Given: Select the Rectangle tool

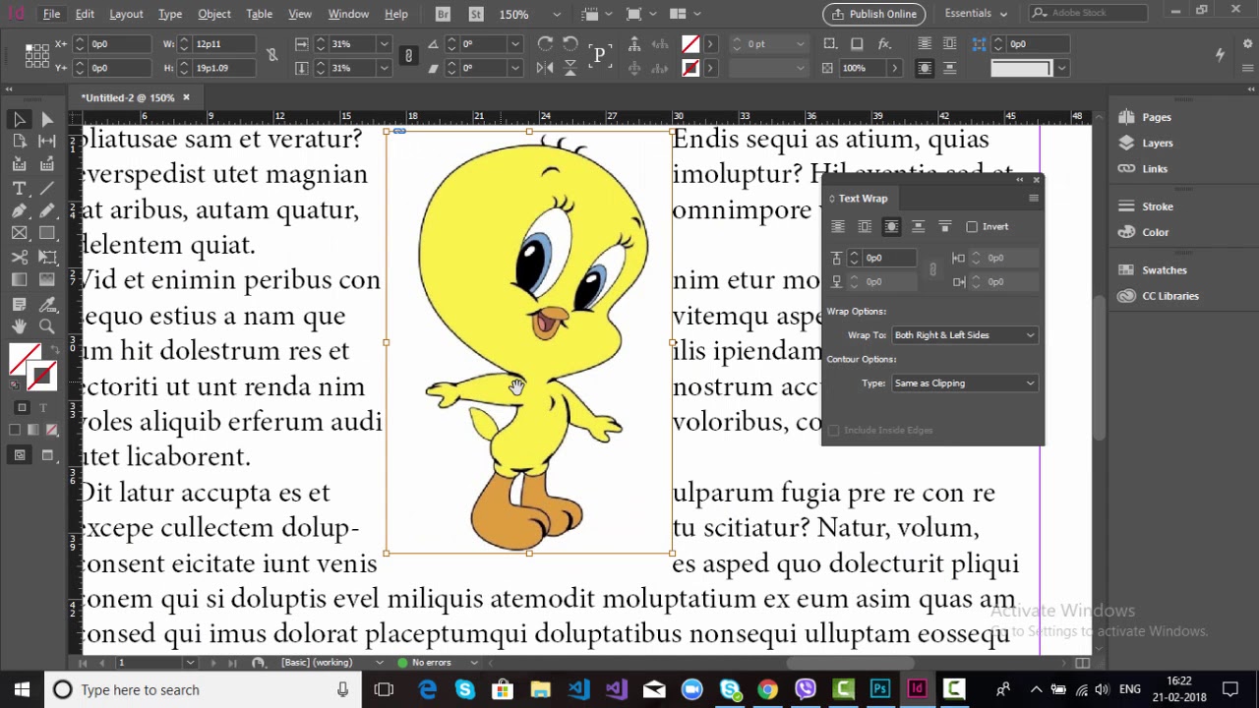Looking at the screenshot, I should [x=47, y=233].
